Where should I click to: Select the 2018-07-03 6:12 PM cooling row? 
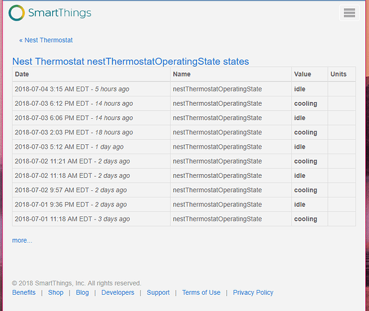click(184, 103)
